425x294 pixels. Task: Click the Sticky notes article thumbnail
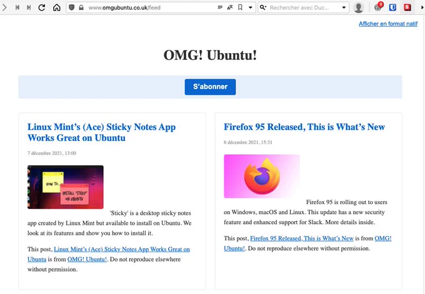tap(66, 187)
